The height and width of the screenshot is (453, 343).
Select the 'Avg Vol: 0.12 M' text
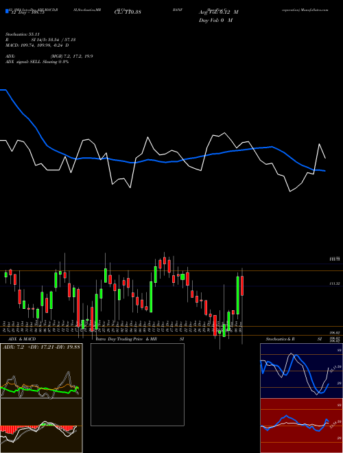(219, 12)
